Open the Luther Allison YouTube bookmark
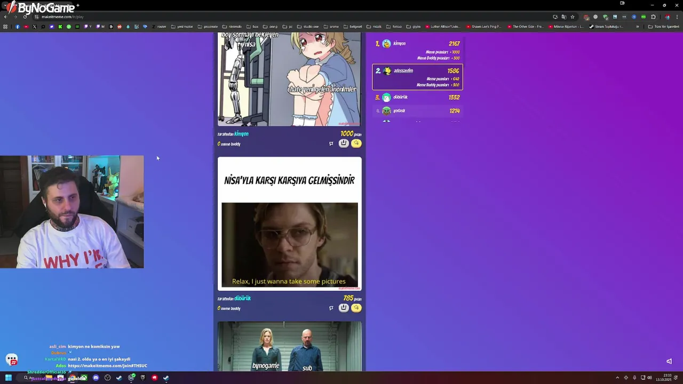Viewport: 683px width, 384px height. tap(442, 27)
